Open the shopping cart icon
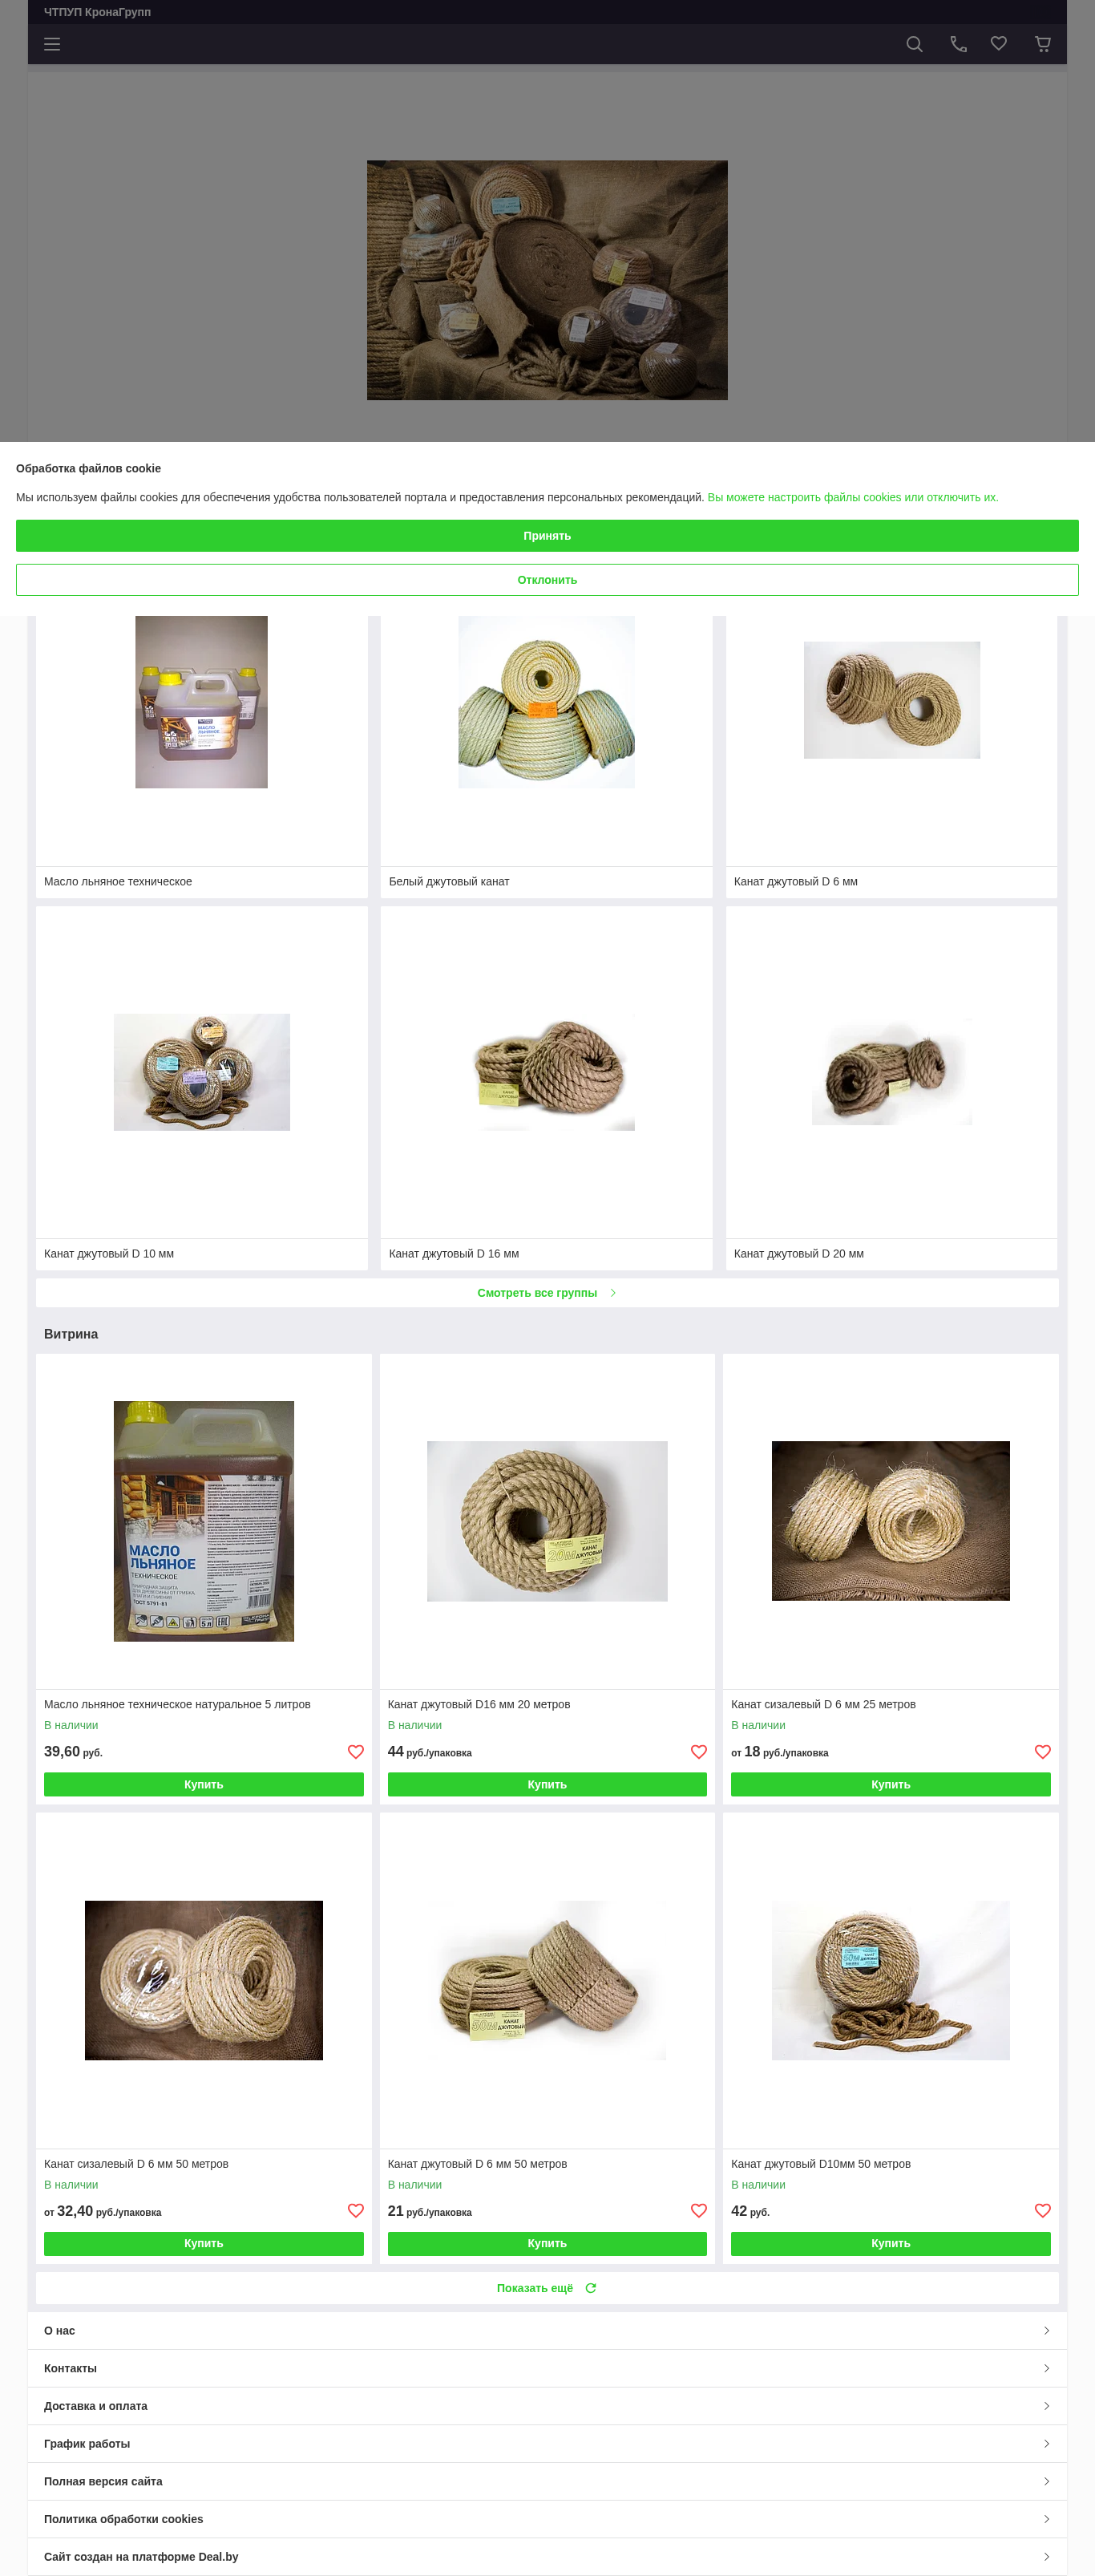The width and height of the screenshot is (1095, 2576). [x=1043, y=44]
